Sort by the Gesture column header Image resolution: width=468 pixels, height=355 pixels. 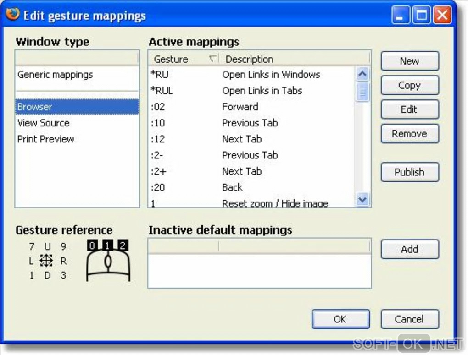click(x=184, y=59)
